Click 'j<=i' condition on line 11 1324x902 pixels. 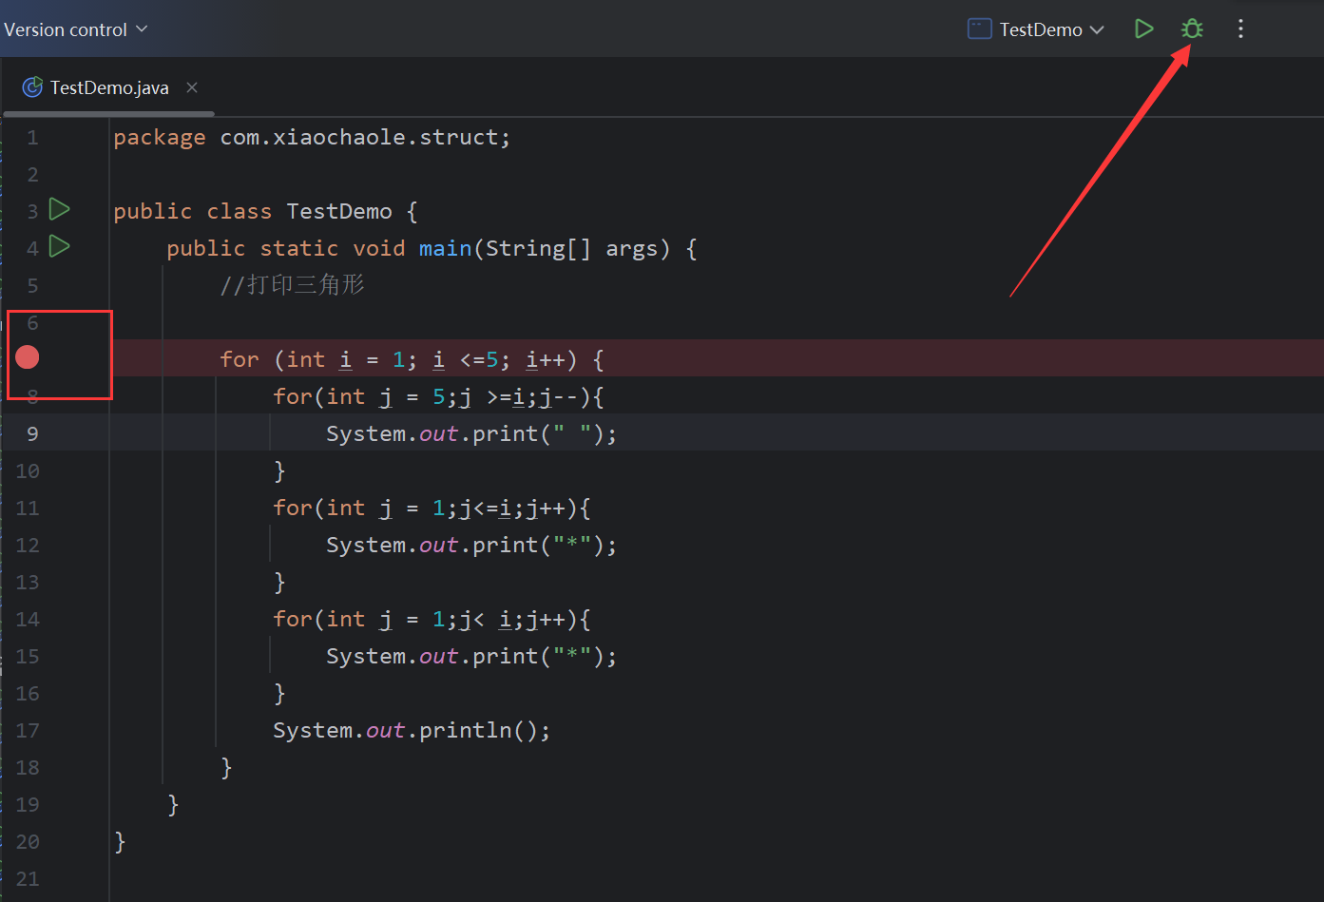coord(486,508)
